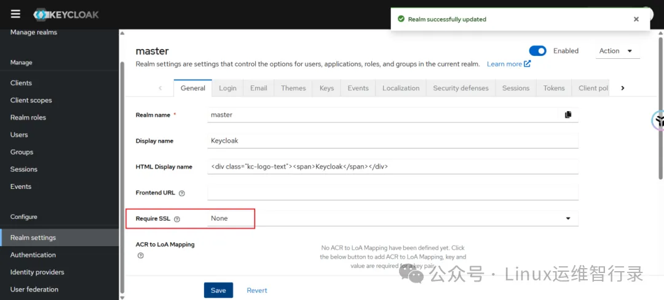Image resolution: width=664 pixels, height=300 pixels.
Task: Expand the Require SSL dropdown
Action: click(567, 218)
